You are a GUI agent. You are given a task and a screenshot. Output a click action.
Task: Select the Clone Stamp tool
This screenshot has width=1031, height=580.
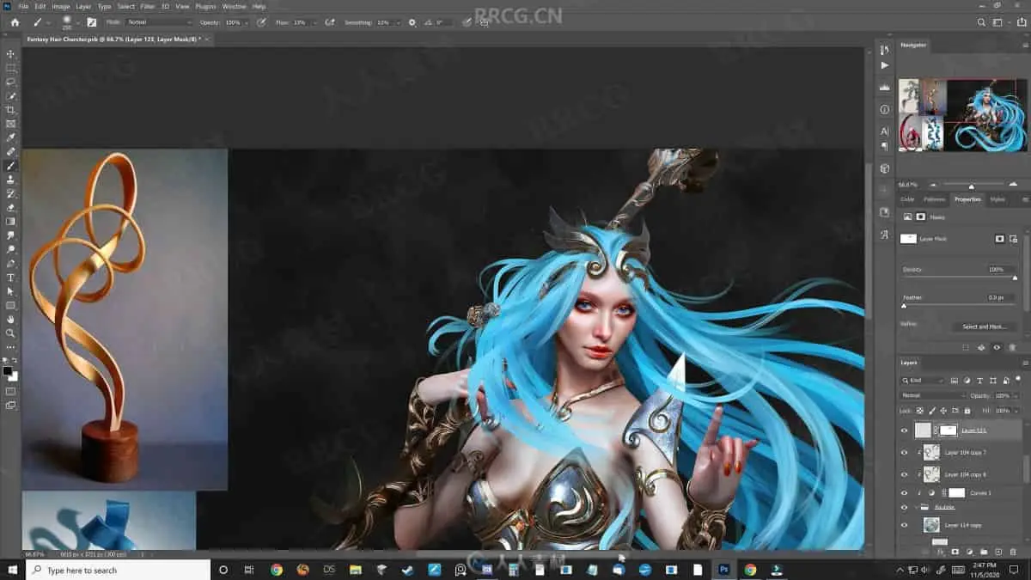10,180
